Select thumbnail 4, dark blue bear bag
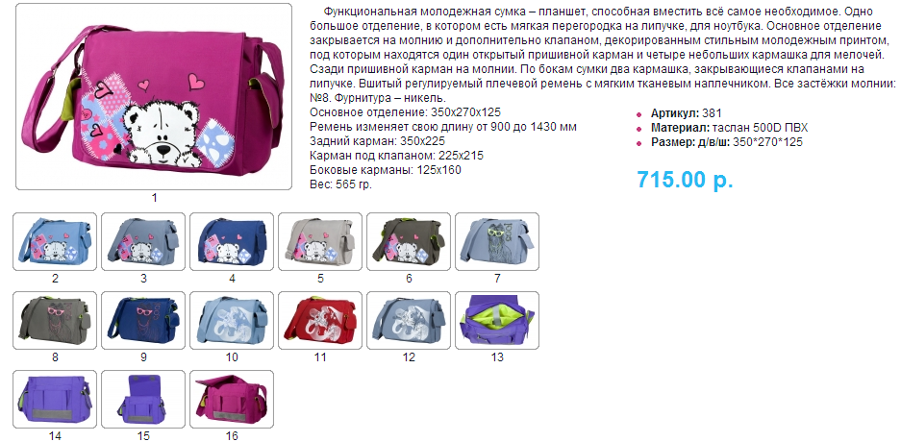 point(232,242)
